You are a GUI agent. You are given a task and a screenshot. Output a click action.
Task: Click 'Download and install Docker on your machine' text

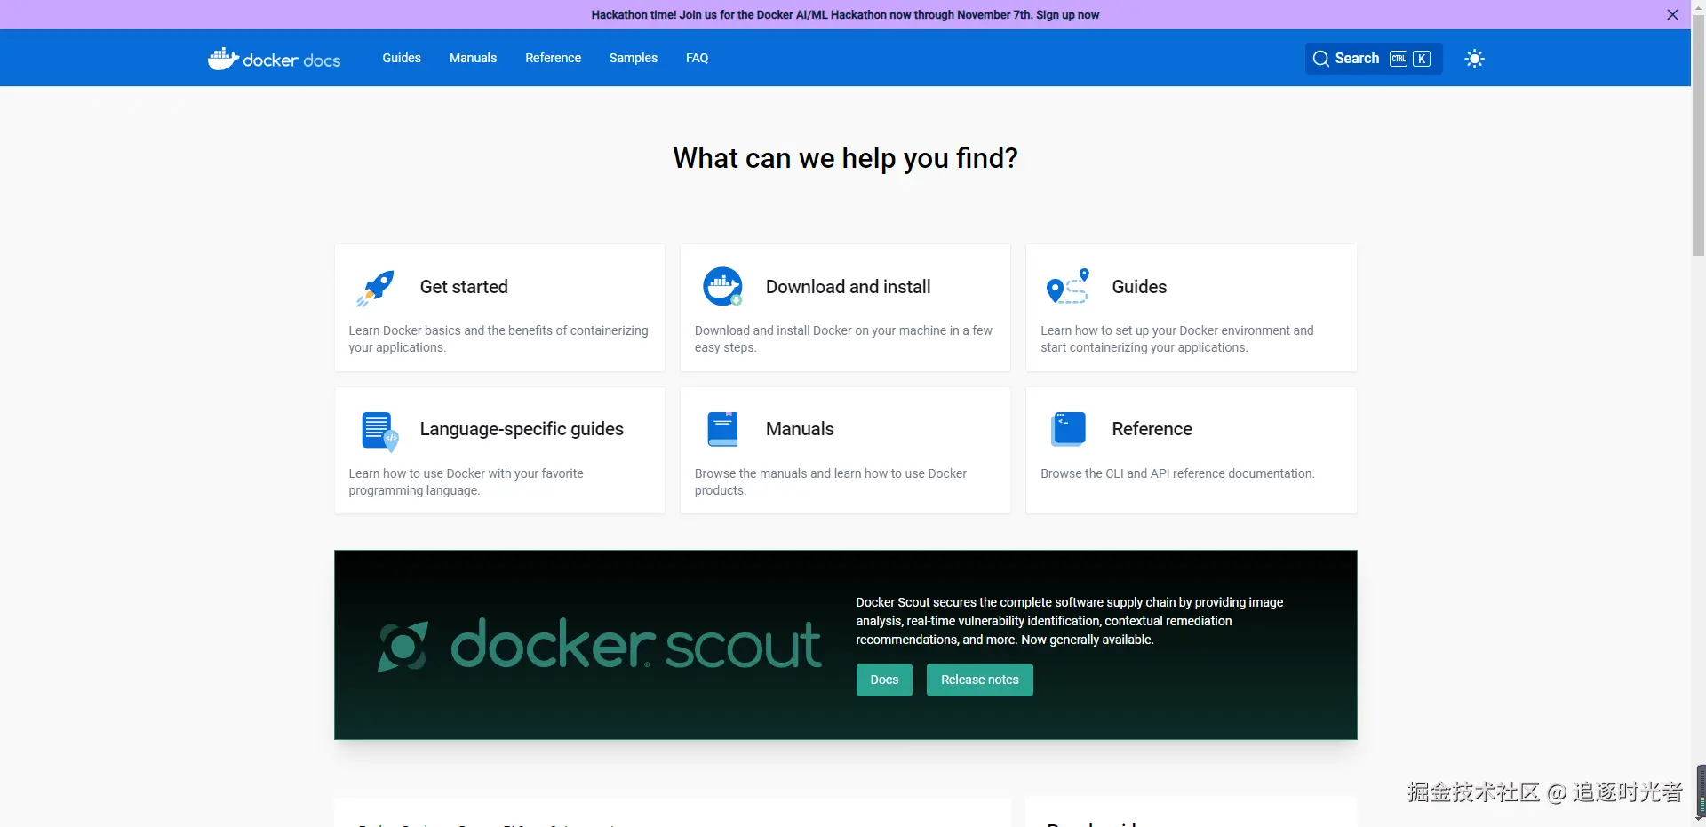pos(843,338)
